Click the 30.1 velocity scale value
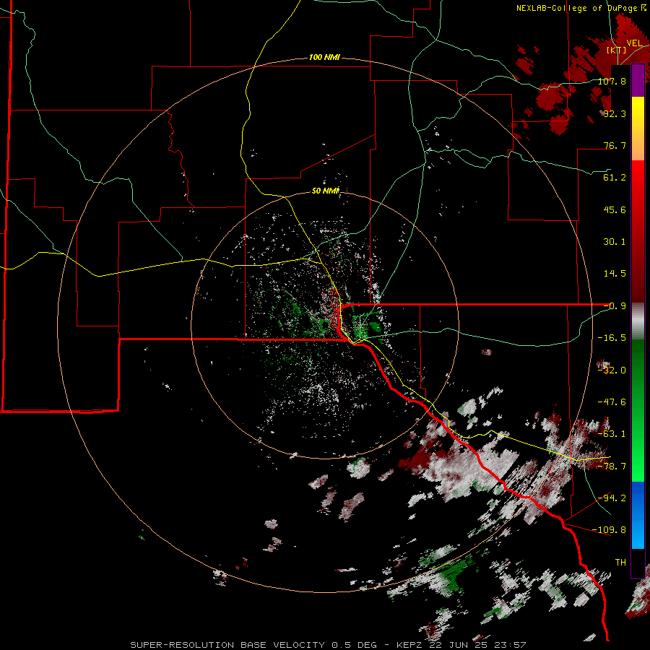Image resolution: width=650 pixels, height=650 pixels. click(x=615, y=242)
